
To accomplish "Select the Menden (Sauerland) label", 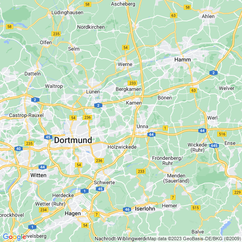I will pos(176,178).
